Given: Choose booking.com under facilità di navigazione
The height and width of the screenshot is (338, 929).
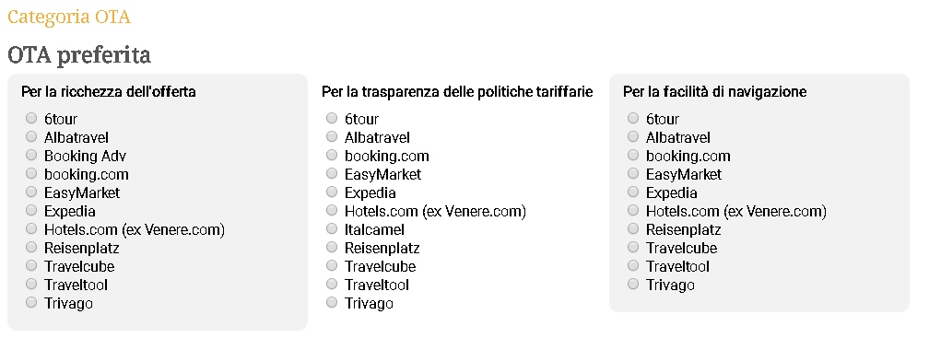Looking at the screenshot, I should point(633,155).
